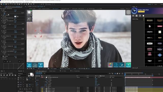Select the Eraser tool

pos(29,4)
